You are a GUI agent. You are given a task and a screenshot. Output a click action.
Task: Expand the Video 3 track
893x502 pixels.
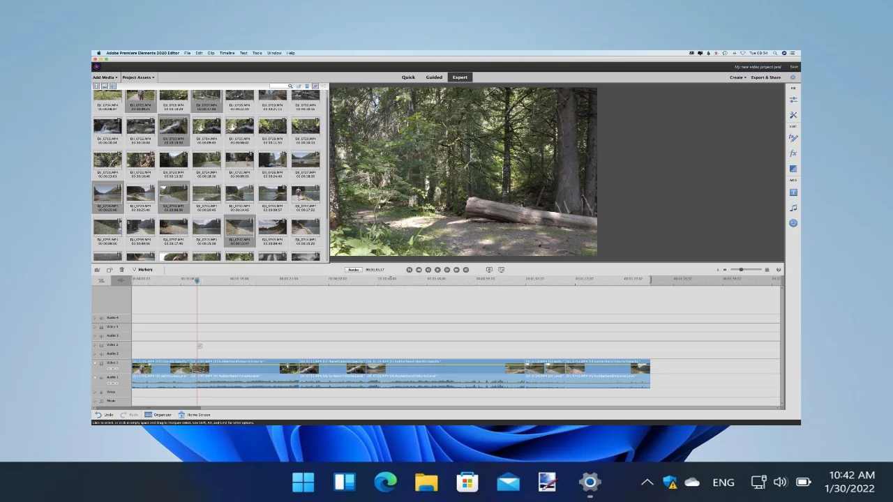95,327
